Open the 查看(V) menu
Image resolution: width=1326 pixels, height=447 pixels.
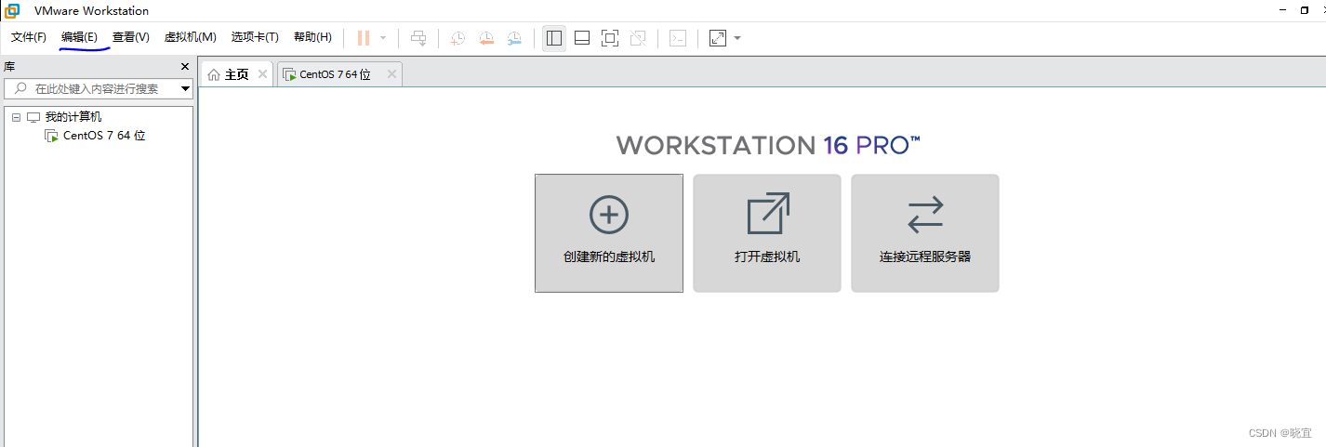point(131,37)
